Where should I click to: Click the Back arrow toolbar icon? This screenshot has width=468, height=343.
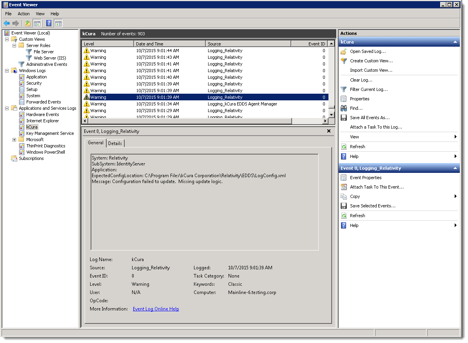pos(7,24)
